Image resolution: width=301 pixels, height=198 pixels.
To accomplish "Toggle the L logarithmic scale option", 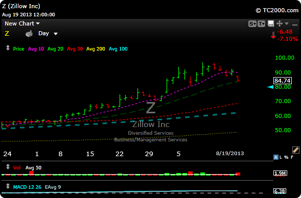I will [281, 157].
